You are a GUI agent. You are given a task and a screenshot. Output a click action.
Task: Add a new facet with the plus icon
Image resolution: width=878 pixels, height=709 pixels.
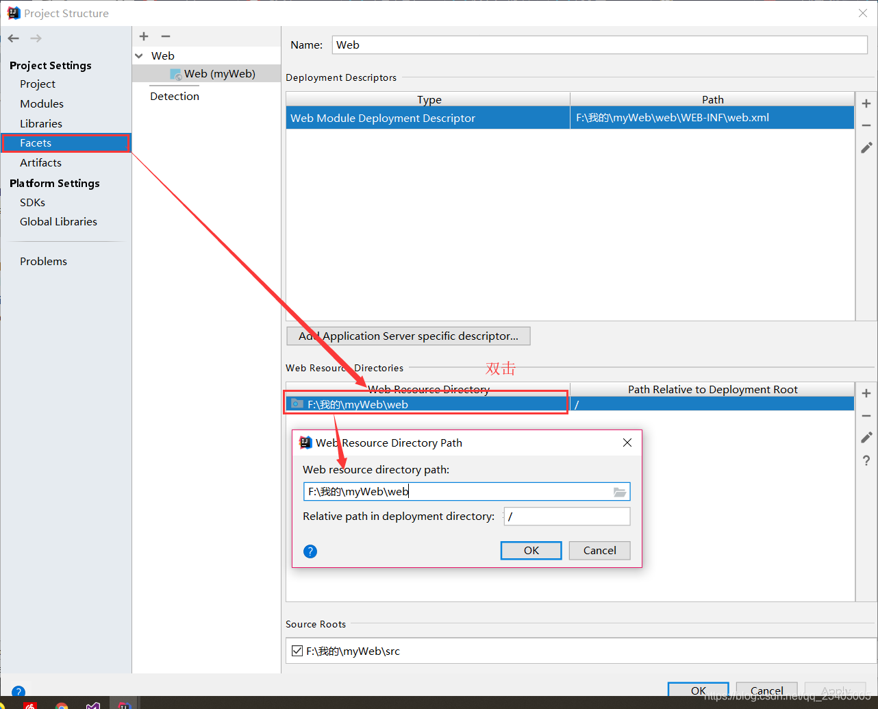pyautogui.click(x=144, y=36)
